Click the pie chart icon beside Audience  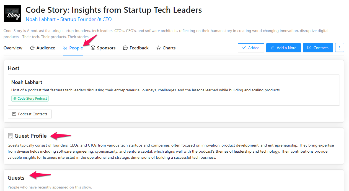(32, 48)
